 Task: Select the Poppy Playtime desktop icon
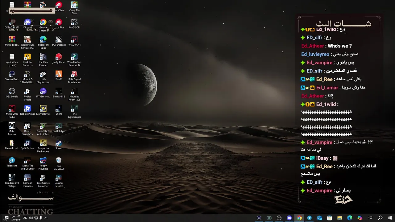pyautogui.click(x=43, y=163)
